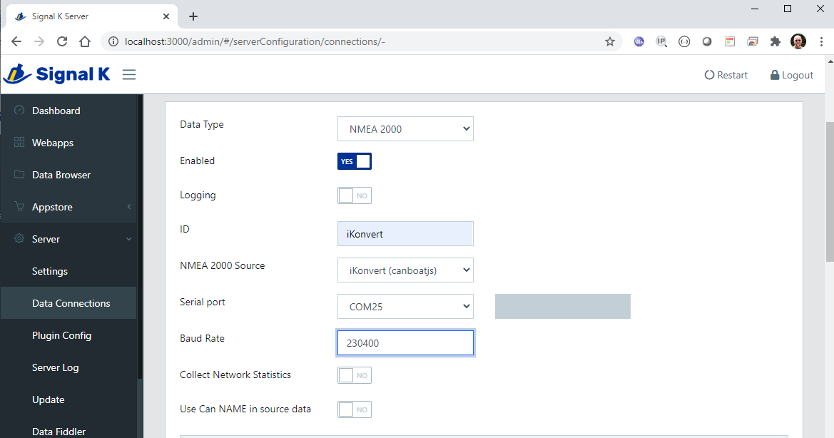The height and width of the screenshot is (438, 834).
Task: Open the Data Type dropdown
Action: click(x=405, y=129)
